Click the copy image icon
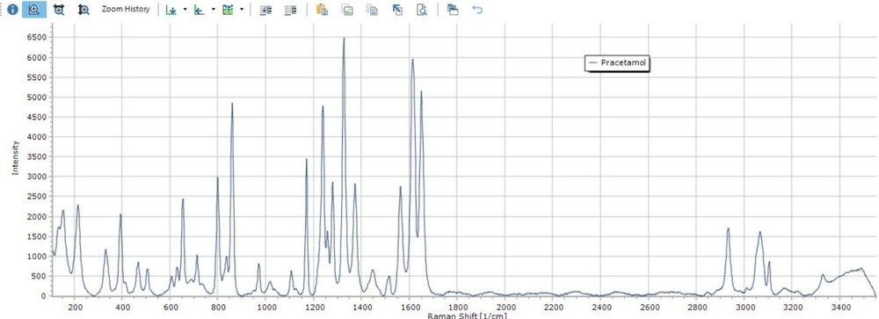879x319 pixels. click(347, 10)
